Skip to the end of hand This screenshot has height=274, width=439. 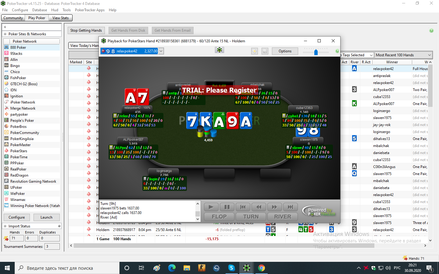(x=291, y=207)
